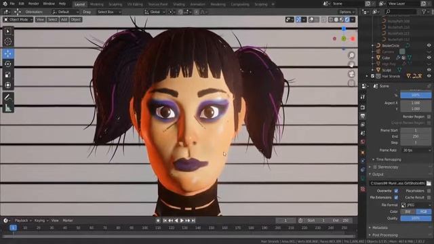Open the Window menu
The height and width of the screenshot is (244, 434).
coord(49,4)
